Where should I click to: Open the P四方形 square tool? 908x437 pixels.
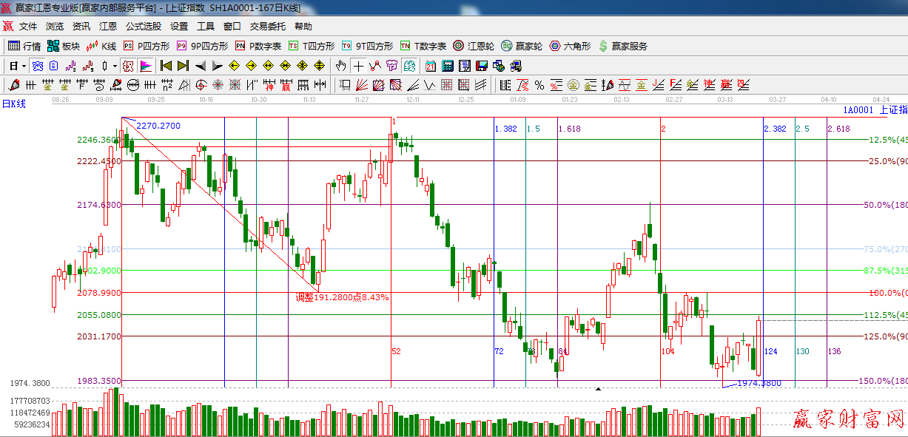(146, 46)
